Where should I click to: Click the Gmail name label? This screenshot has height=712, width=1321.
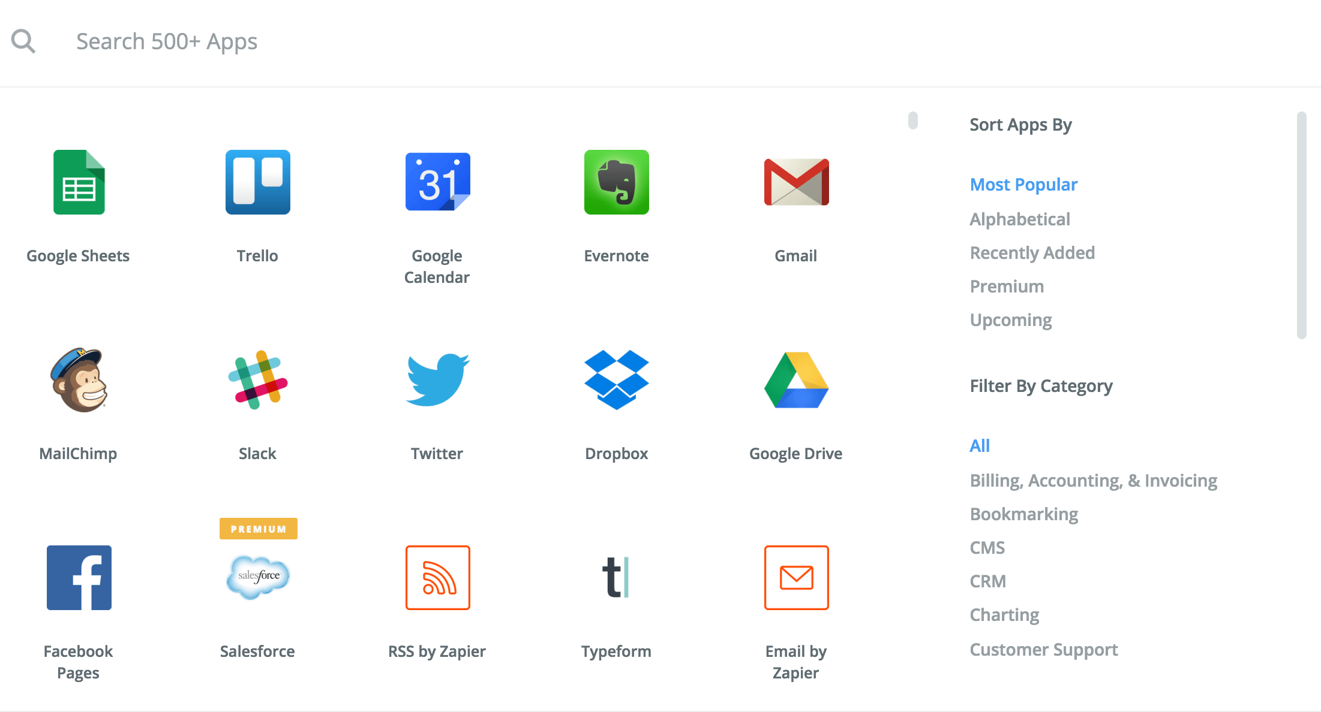coord(796,256)
